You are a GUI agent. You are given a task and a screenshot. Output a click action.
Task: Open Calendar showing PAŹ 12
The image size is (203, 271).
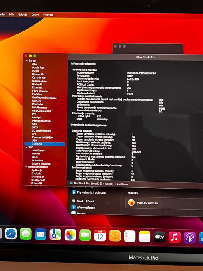[x=100, y=235]
